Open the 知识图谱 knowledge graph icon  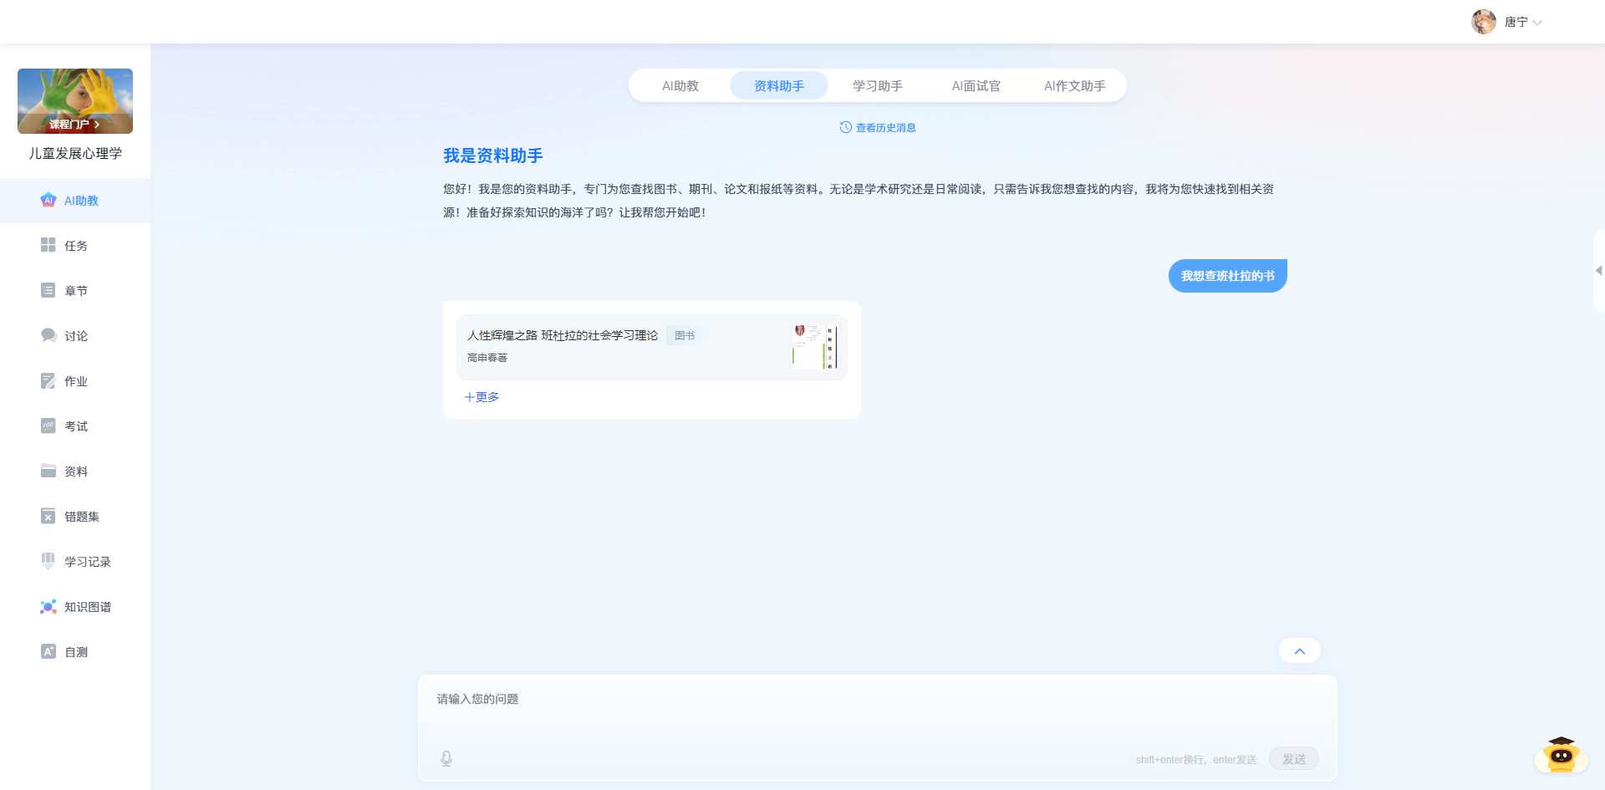click(x=48, y=607)
